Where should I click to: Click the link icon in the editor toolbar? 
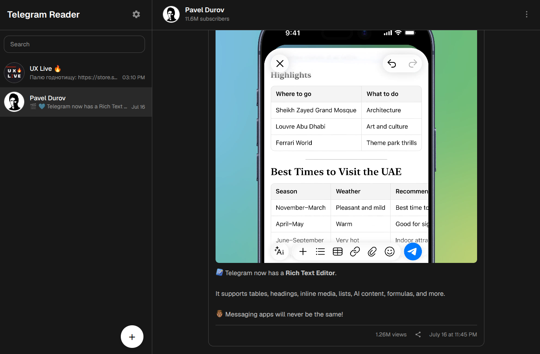click(355, 251)
